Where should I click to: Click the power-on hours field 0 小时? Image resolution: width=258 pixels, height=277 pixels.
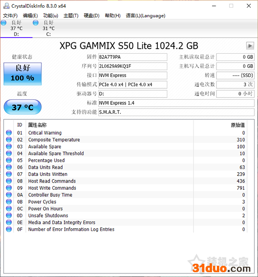pos(235,94)
